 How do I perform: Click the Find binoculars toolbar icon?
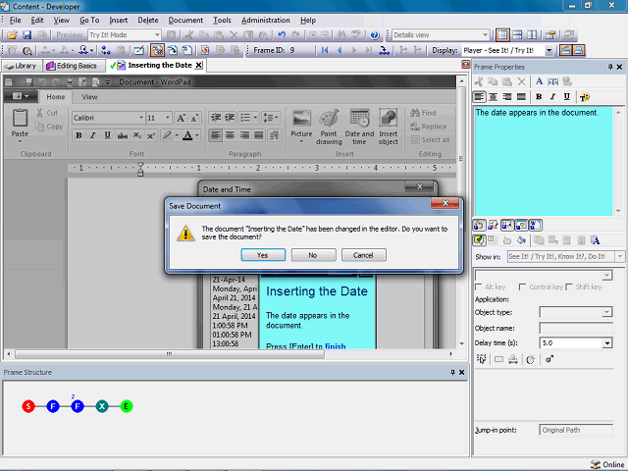(341, 35)
